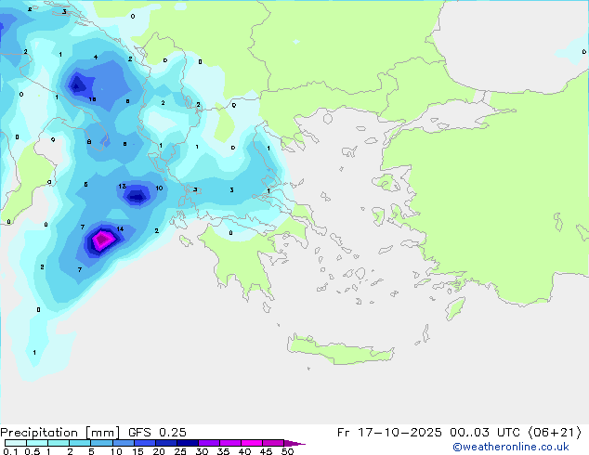Select the 1–2 mm legend color box
Viewport: 589px width, 455px height.
tap(59, 443)
